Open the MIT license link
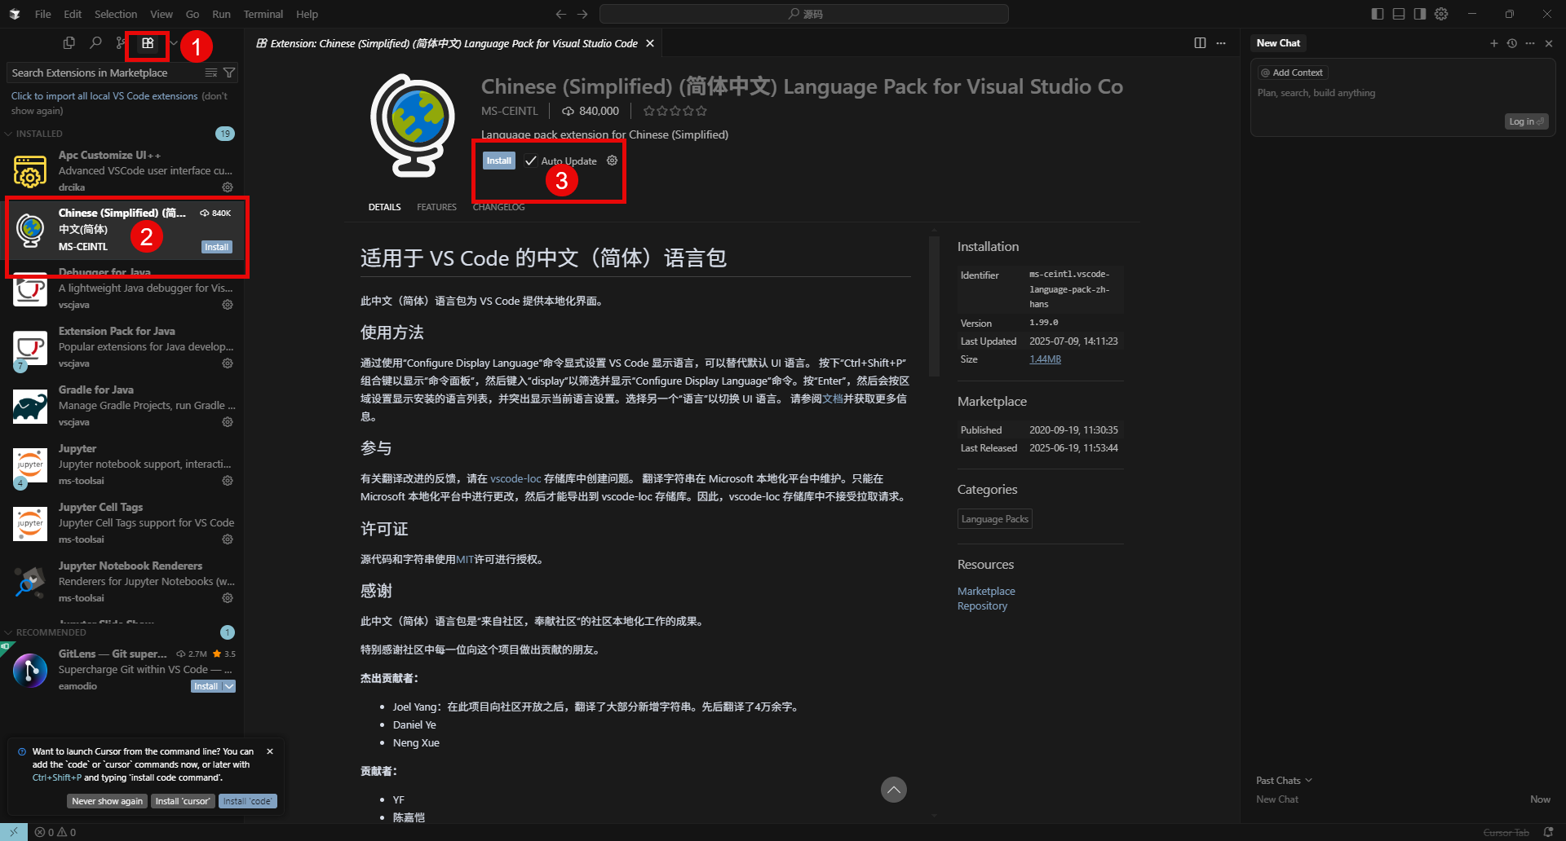 (465, 559)
